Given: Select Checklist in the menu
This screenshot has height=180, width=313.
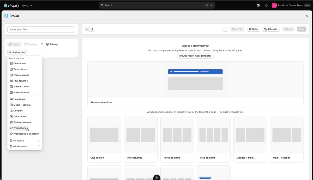Looking at the screenshot, I should pyautogui.click(x=25, y=111).
